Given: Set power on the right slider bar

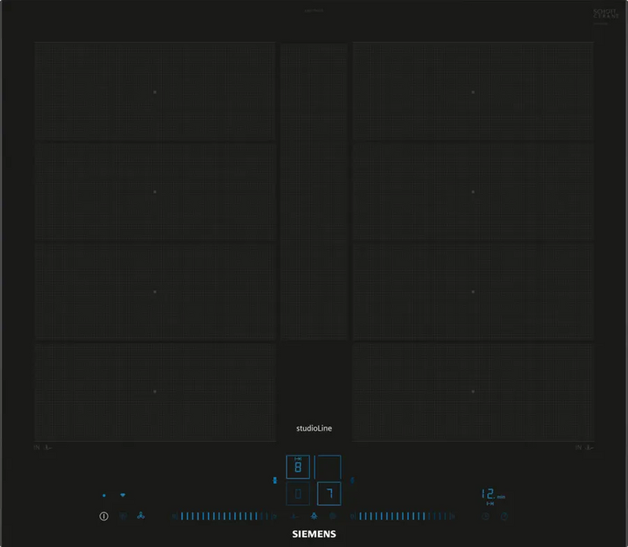Looking at the screenshot, I should pyautogui.click(x=402, y=516).
